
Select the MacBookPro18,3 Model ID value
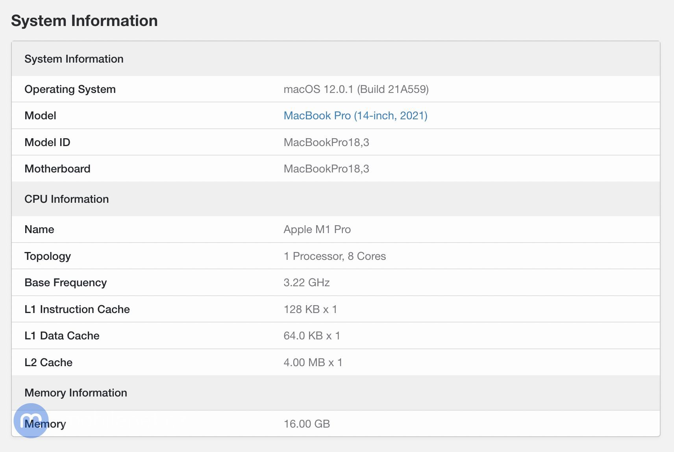point(326,142)
